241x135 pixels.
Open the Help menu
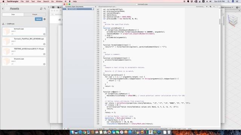click(x=75, y=1)
